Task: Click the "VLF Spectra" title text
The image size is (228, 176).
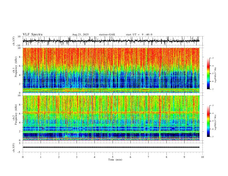Action: [33, 35]
